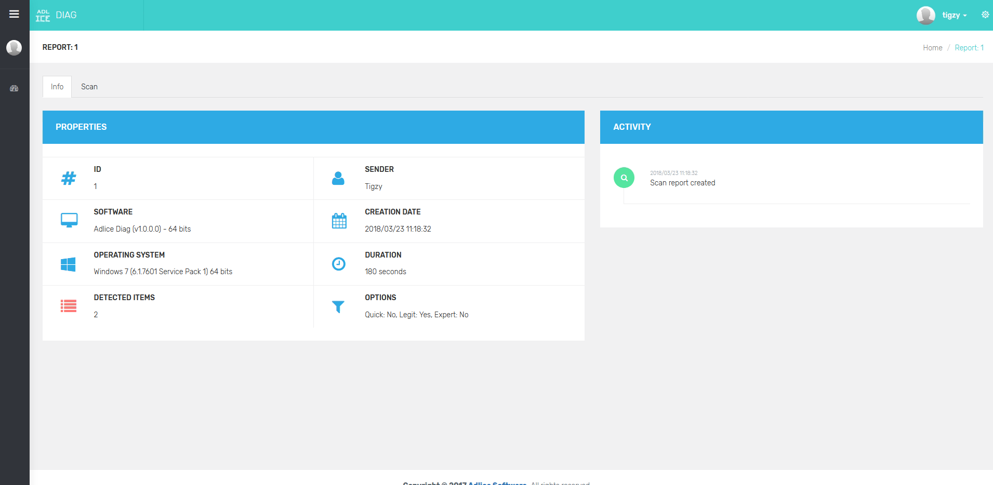Go to Home breadcrumb link

tap(932, 48)
